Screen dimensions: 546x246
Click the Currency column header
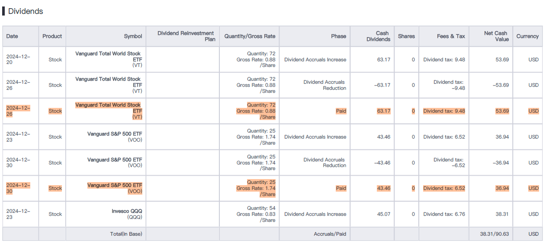coord(527,36)
